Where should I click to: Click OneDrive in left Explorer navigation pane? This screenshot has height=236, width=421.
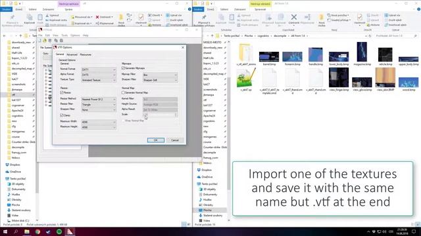(15, 172)
